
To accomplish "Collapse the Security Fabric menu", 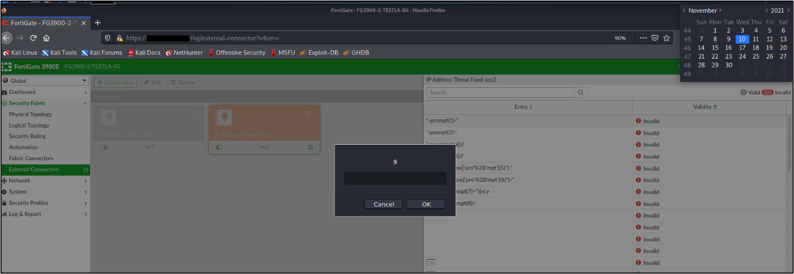I will (x=45, y=103).
